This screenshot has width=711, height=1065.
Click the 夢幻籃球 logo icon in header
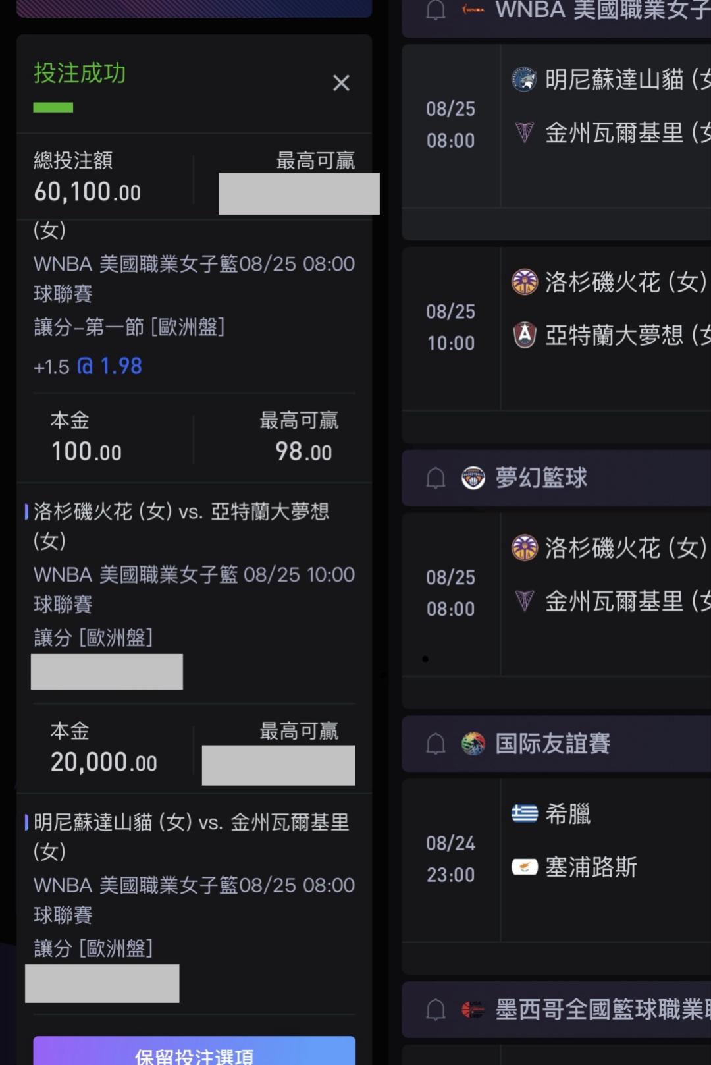coord(473,478)
